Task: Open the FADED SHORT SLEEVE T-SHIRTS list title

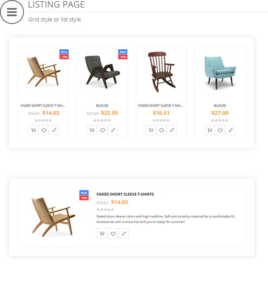Action: 125,194
